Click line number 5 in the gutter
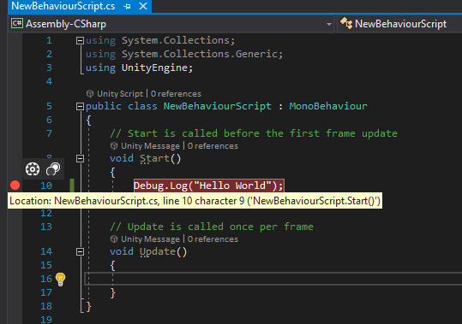 click(x=49, y=106)
